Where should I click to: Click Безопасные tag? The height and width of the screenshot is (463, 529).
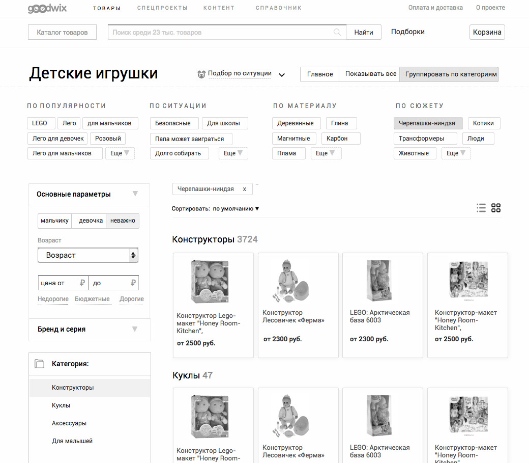tap(174, 123)
